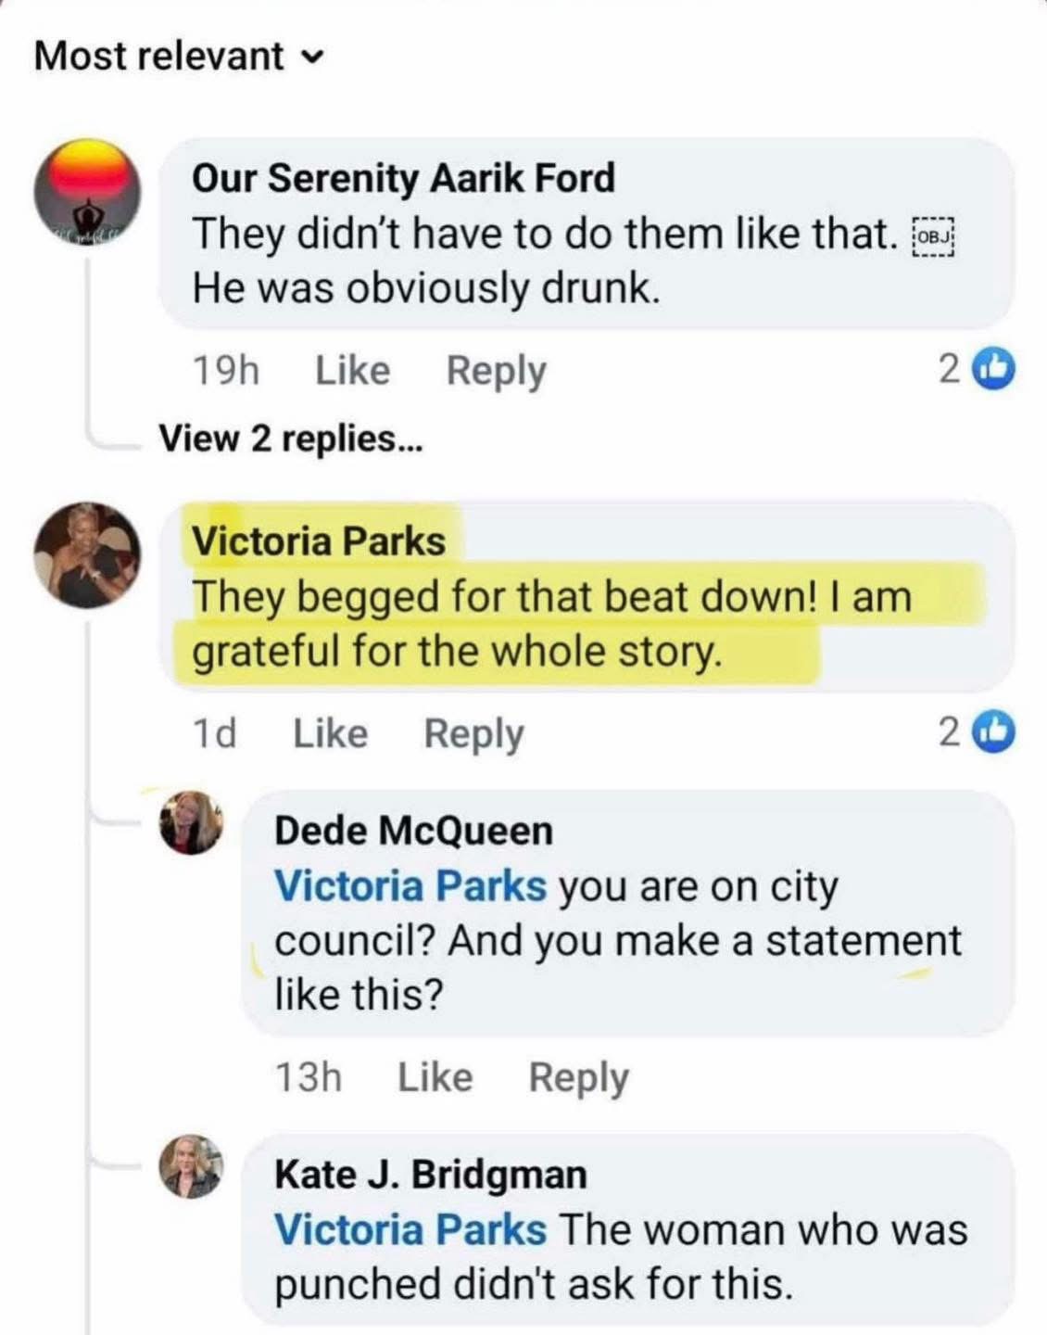Screen dimensions: 1047x1335
Task: Reply to Dede McQueen's comment
Action: tap(578, 1078)
